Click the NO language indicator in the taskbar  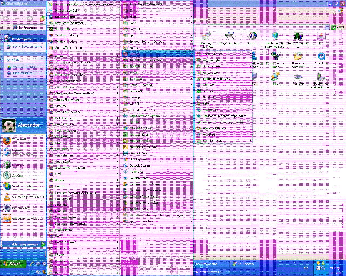click(306, 268)
